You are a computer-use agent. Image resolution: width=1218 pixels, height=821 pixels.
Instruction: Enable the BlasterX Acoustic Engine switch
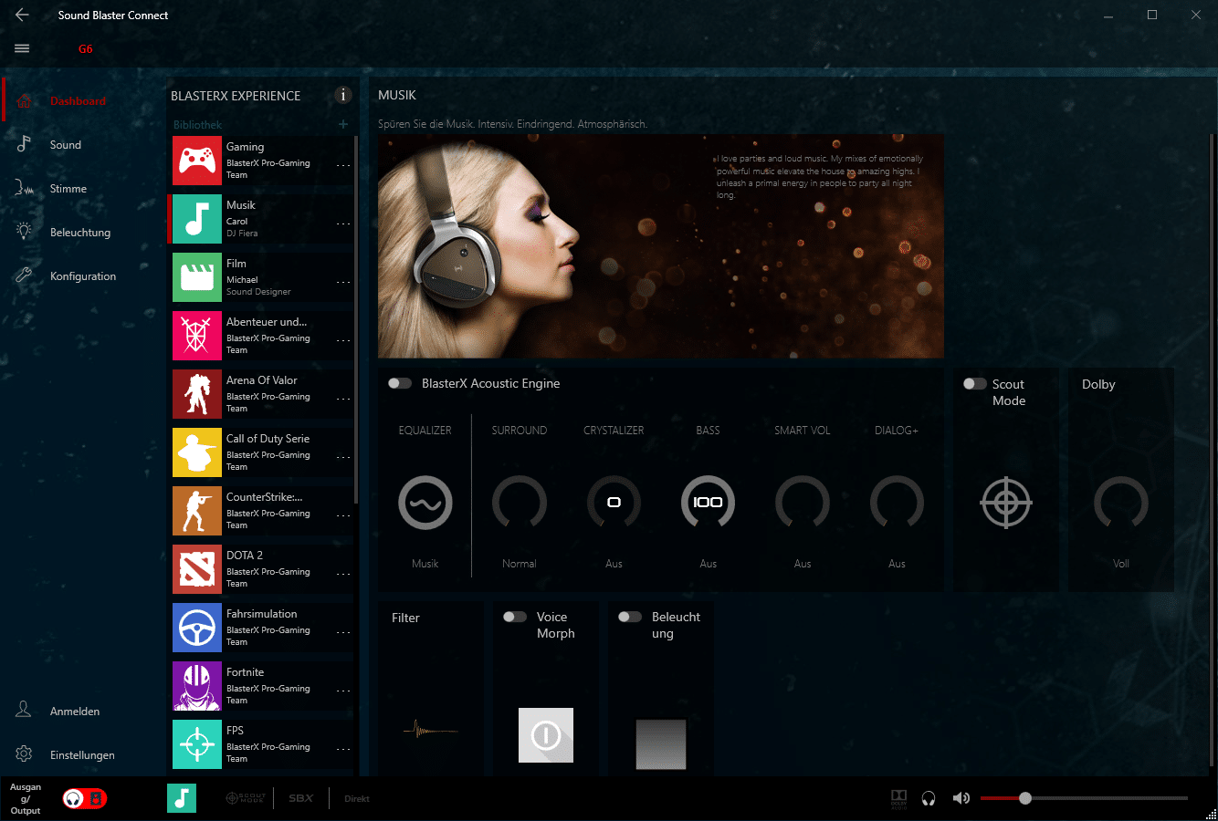tap(400, 383)
